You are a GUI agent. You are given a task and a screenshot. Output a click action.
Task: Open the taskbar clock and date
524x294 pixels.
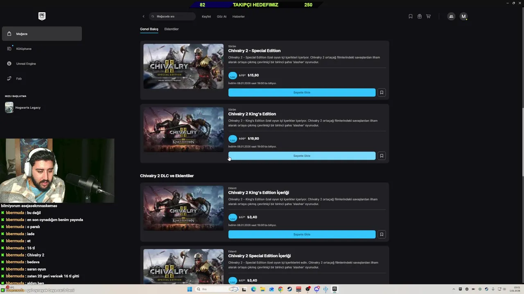coord(515,289)
